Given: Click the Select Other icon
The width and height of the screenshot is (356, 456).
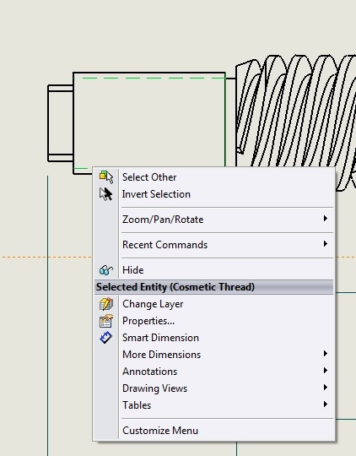Looking at the screenshot, I should pyautogui.click(x=106, y=176).
